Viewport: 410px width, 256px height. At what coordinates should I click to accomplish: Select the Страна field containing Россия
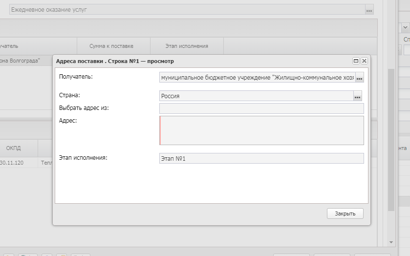(256, 96)
